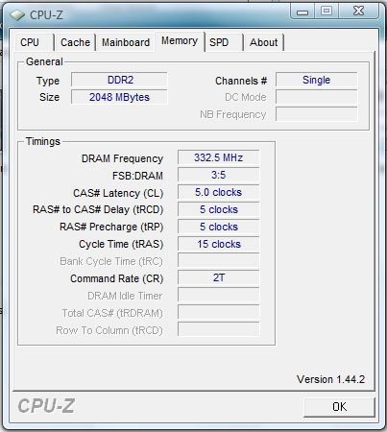The width and height of the screenshot is (387, 432).
Task: Minimize the CPU-Z window
Action: (x=302, y=12)
